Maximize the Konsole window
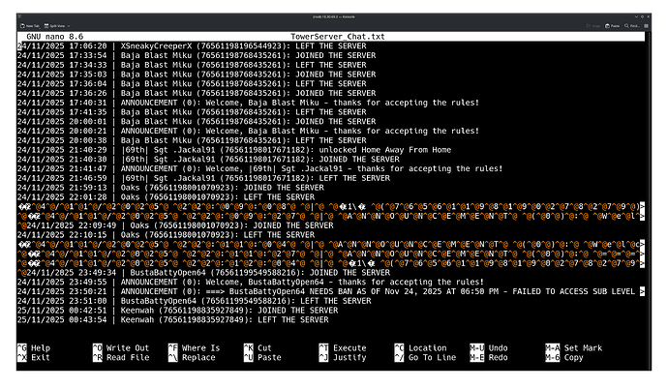668x389 pixels. pos(643,16)
